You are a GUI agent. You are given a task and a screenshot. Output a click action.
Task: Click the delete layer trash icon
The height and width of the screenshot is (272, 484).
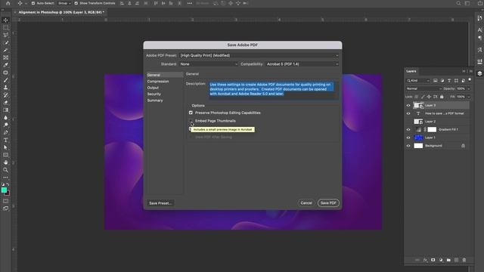[x=464, y=260]
